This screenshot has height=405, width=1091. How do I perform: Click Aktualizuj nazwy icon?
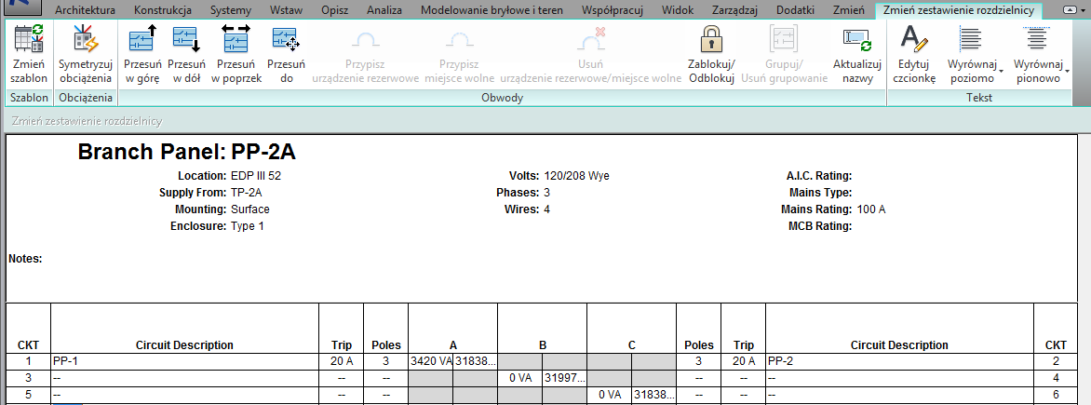click(x=857, y=40)
